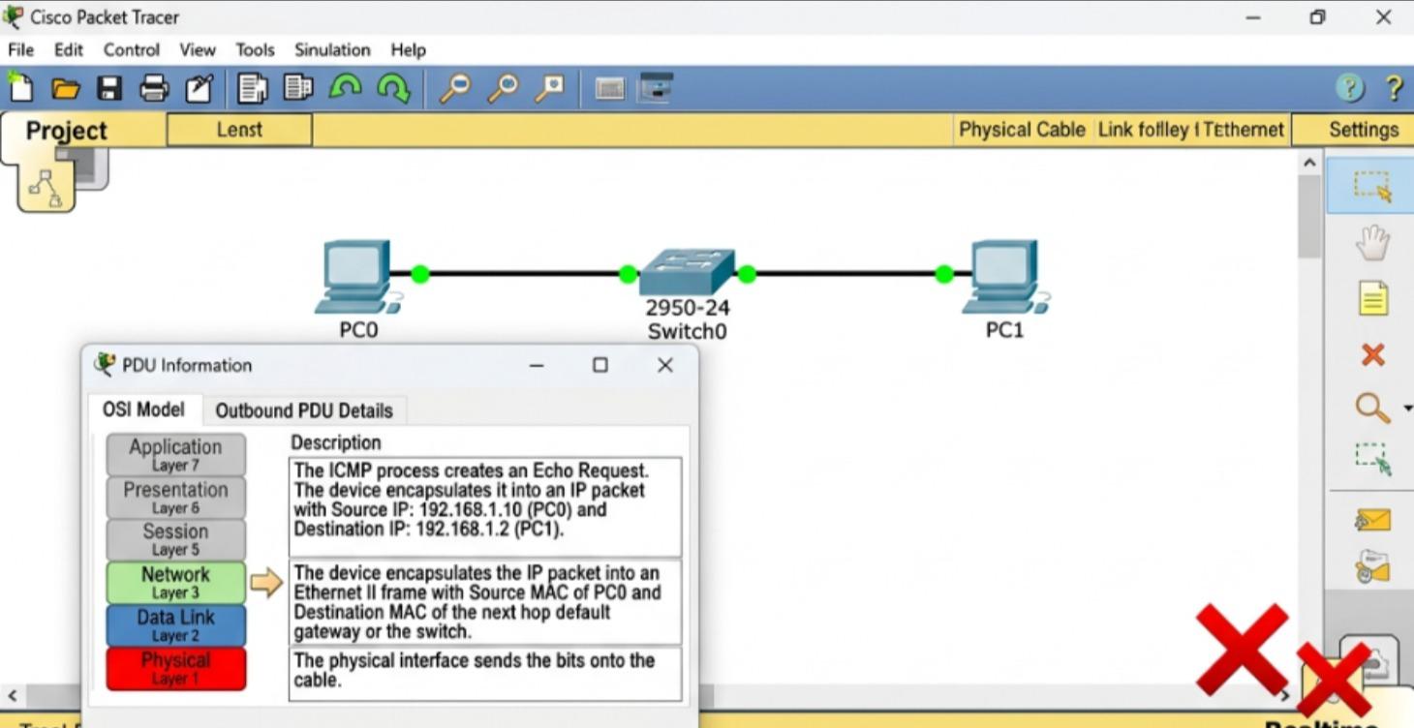This screenshot has height=728, width=1414.
Task: Click the Physical Cable button
Action: coord(1022,130)
